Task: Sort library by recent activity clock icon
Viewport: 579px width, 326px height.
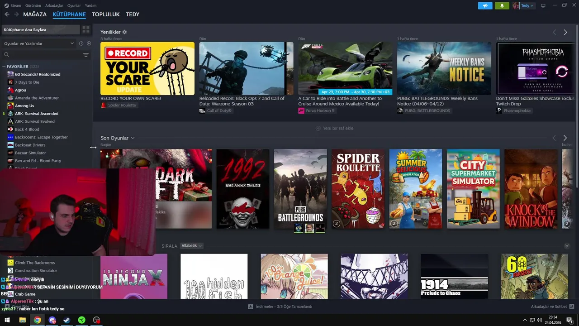Action: click(81, 43)
